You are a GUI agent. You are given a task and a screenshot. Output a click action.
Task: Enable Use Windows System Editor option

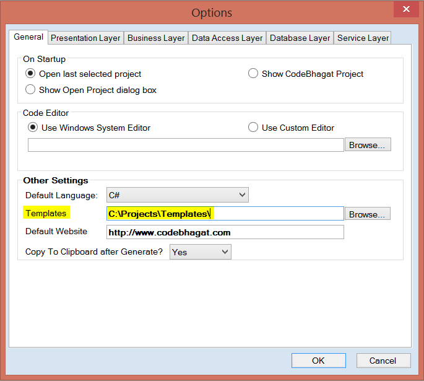pyautogui.click(x=33, y=128)
